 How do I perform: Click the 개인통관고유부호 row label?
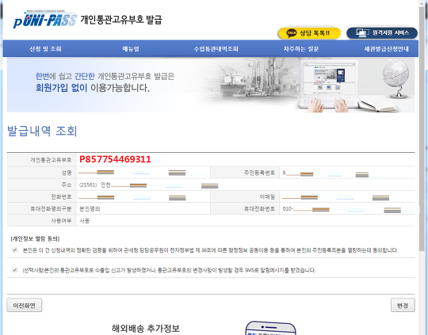click(51, 160)
